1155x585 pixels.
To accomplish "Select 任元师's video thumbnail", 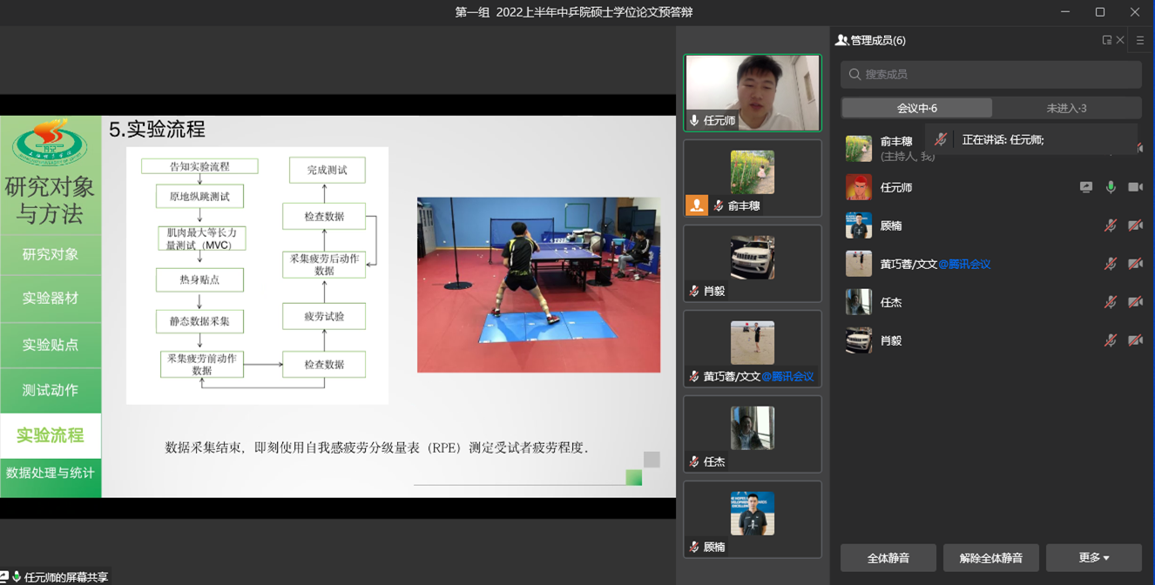I will coord(752,92).
